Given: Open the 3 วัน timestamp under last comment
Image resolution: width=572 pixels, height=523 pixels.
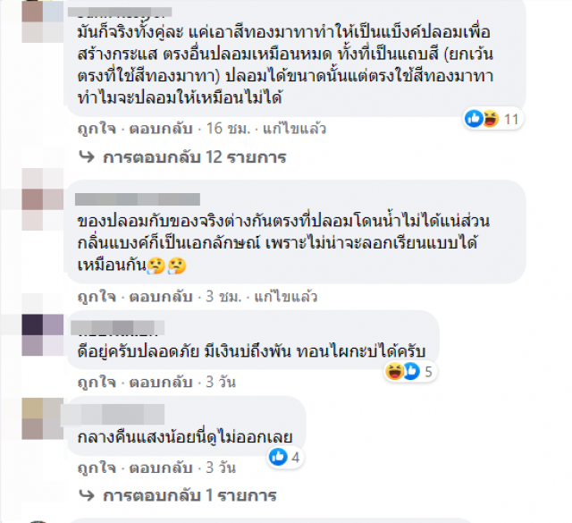Looking at the screenshot, I should click(221, 468).
